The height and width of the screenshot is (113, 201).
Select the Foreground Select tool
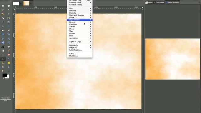click(3, 18)
